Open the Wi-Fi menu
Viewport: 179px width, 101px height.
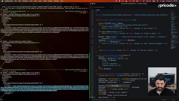[157, 1]
